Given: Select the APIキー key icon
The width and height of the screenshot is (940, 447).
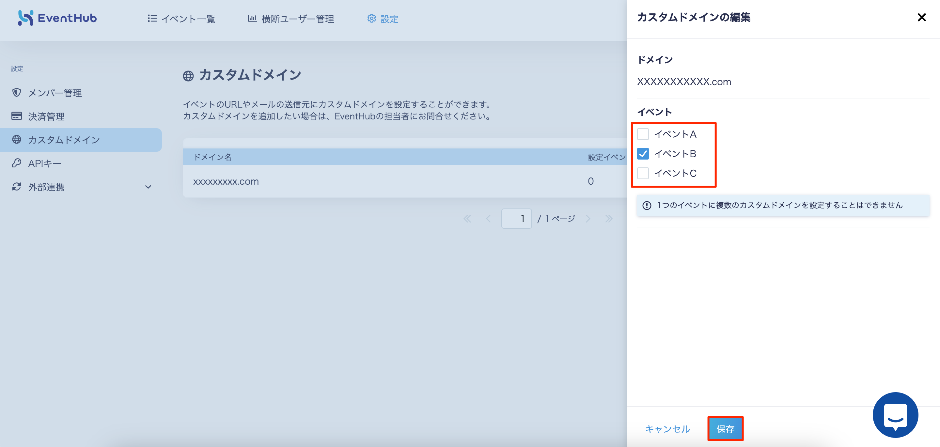Looking at the screenshot, I should click(16, 163).
